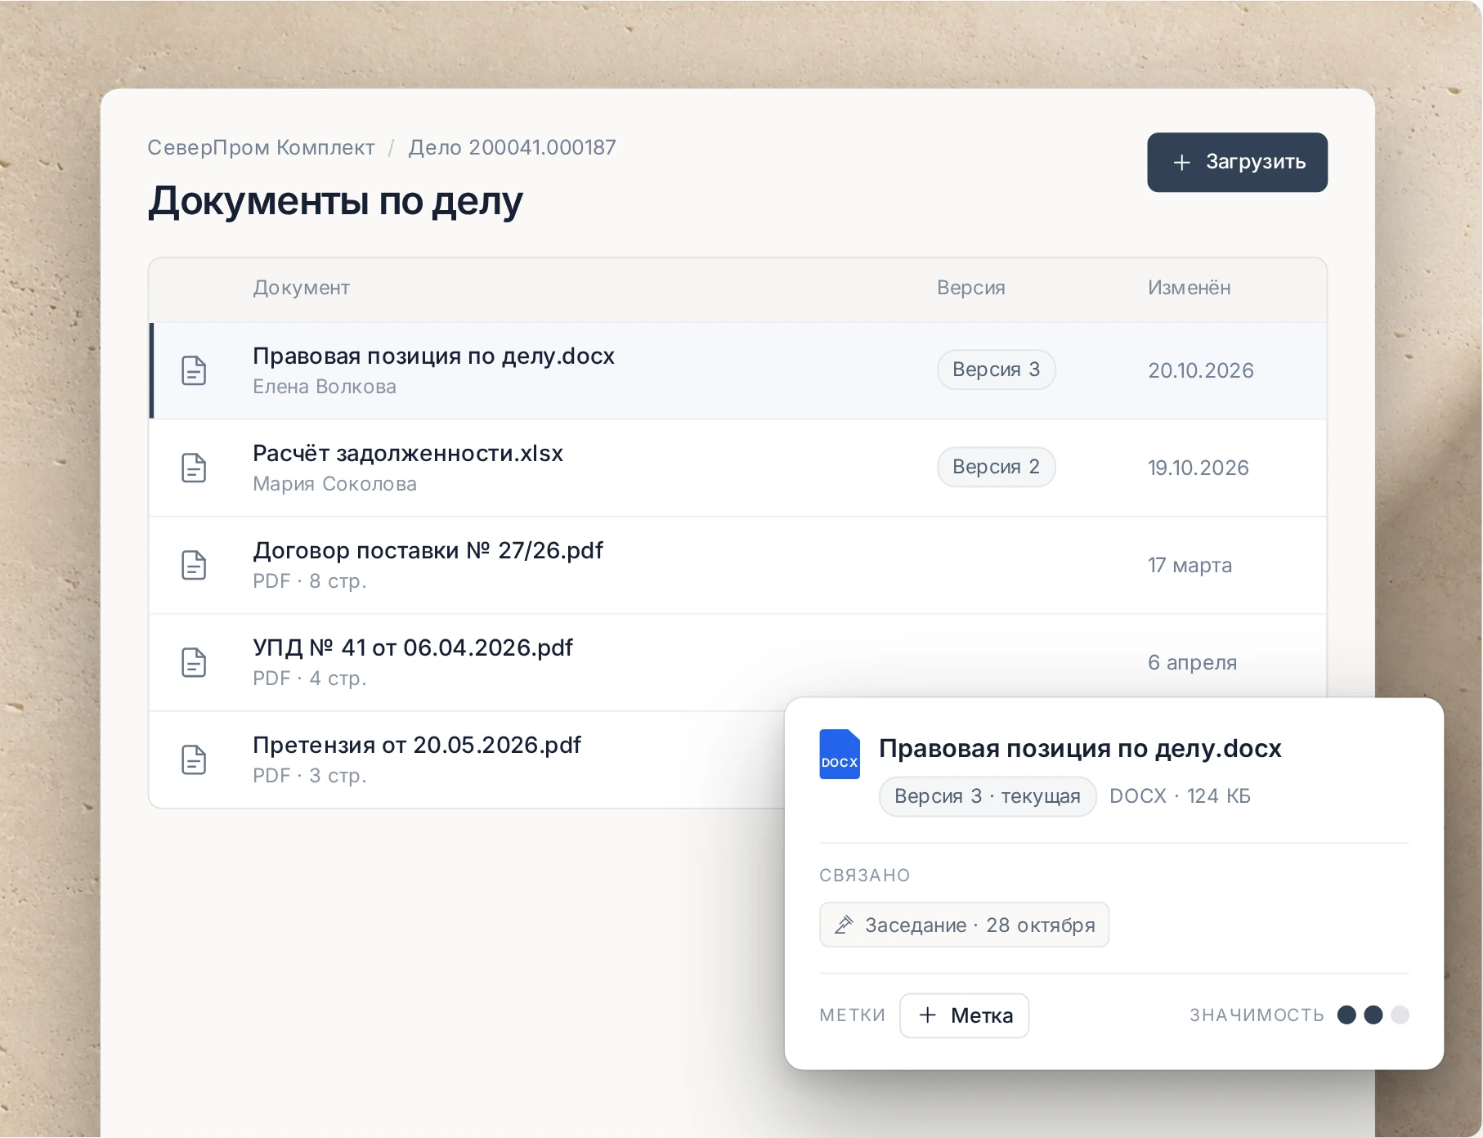Select УПД № 41 от 06.04.2026.pdf file name
This screenshot has width=1483, height=1138.
click(413, 648)
